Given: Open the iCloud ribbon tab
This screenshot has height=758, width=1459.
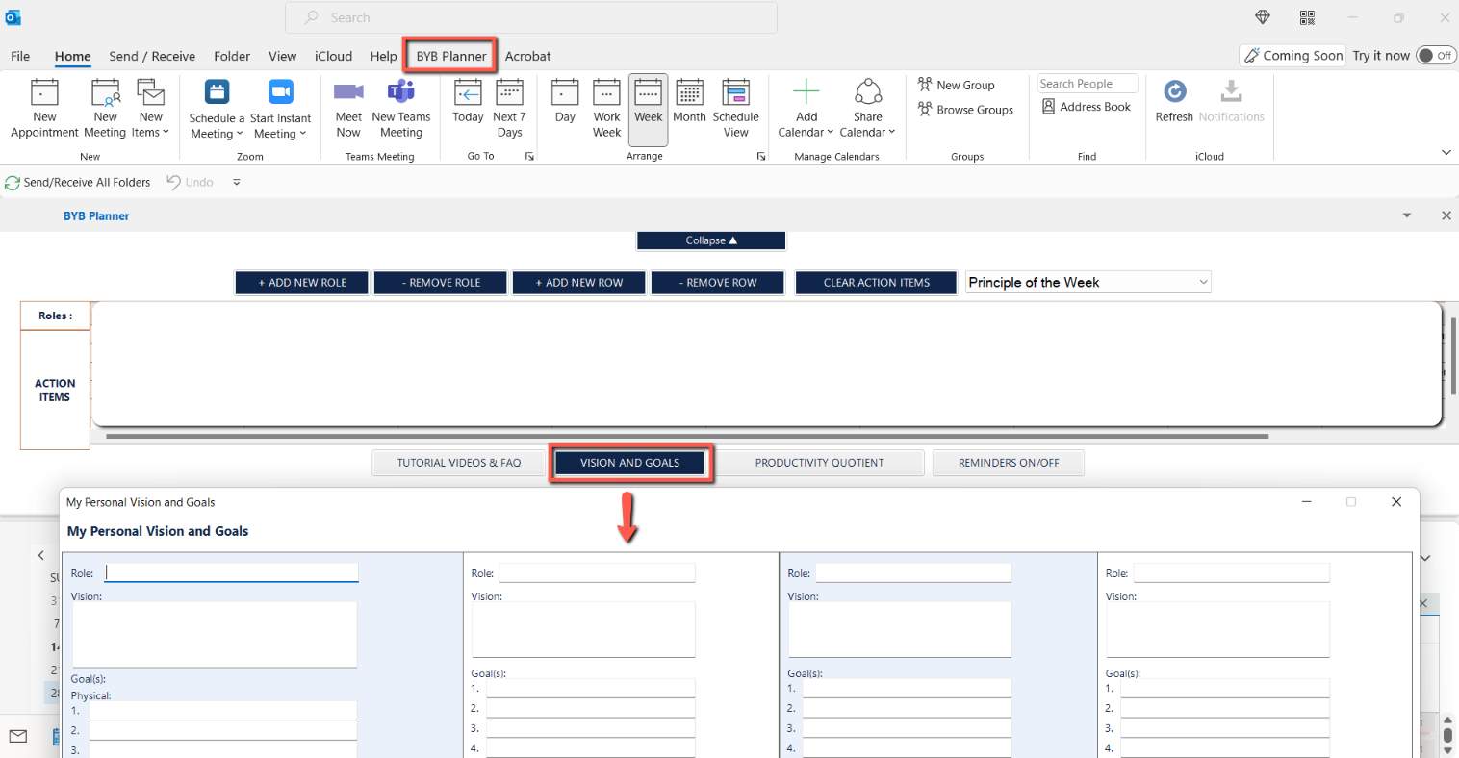Looking at the screenshot, I should coord(333,56).
